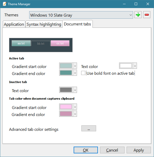This screenshot has height=157, width=154.
Task: Enable Use bold font on active tab
Action: tap(83, 73)
